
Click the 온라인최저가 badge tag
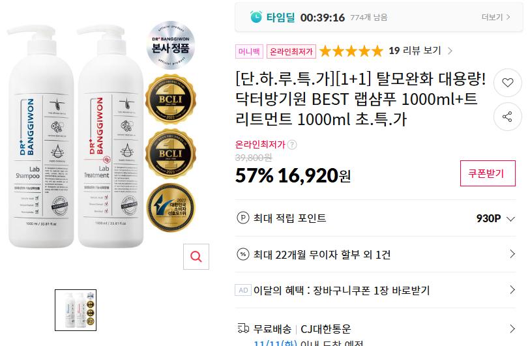click(291, 51)
